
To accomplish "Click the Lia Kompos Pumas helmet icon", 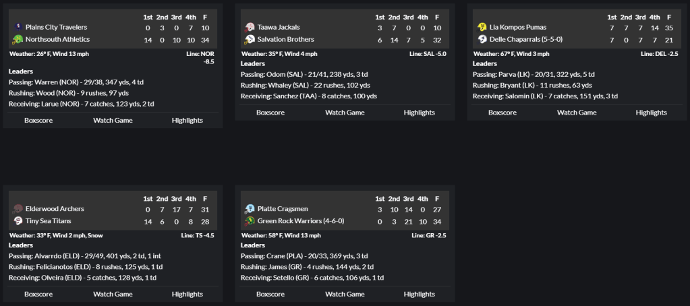I will click(x=482, y=27).
